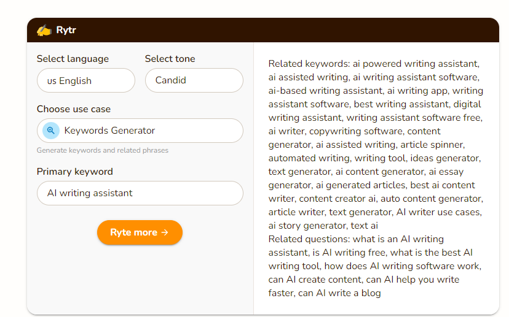Click the us English text in the language box
Image resolution: width=509 pixels, height=317 pixels.
click(69, 81)
